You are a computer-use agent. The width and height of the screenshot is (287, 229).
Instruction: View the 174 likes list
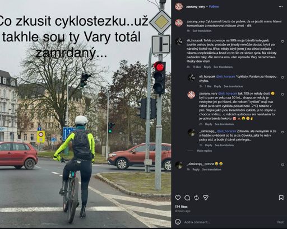tap(181, 207)
